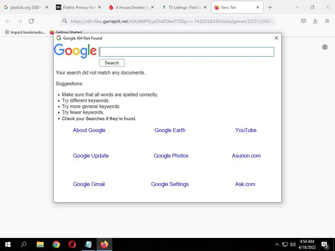Show hidden system tray icons
335x251 pixels.
277,244
